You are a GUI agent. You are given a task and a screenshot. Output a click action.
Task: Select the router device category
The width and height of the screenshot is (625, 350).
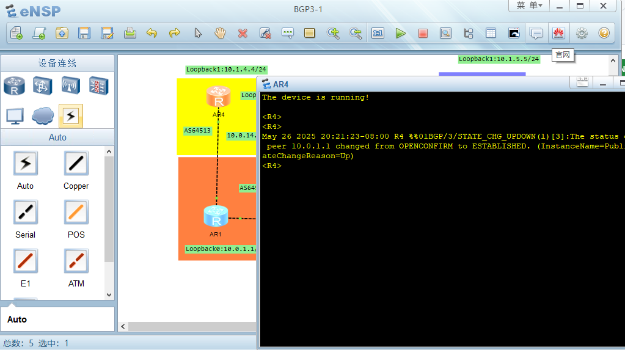pyautogui.click(x=14, y=86)
